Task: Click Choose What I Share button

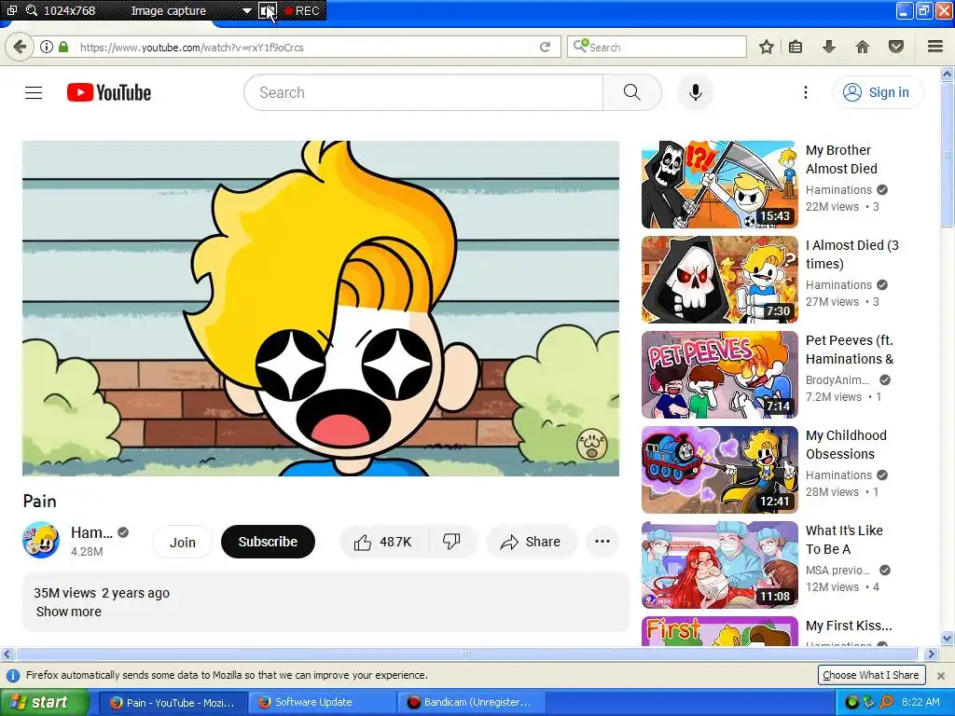Action: 870,675
